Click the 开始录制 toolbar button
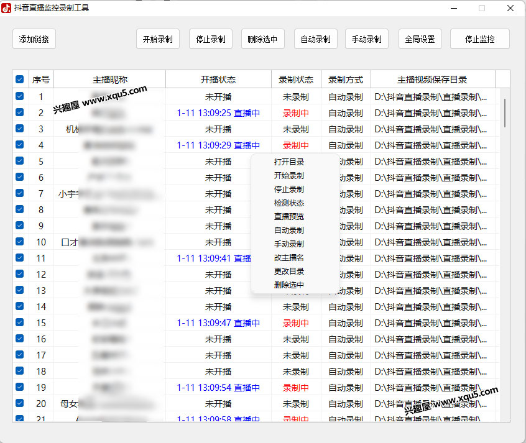This screenshot has width=526, height=443. [158, 39]
